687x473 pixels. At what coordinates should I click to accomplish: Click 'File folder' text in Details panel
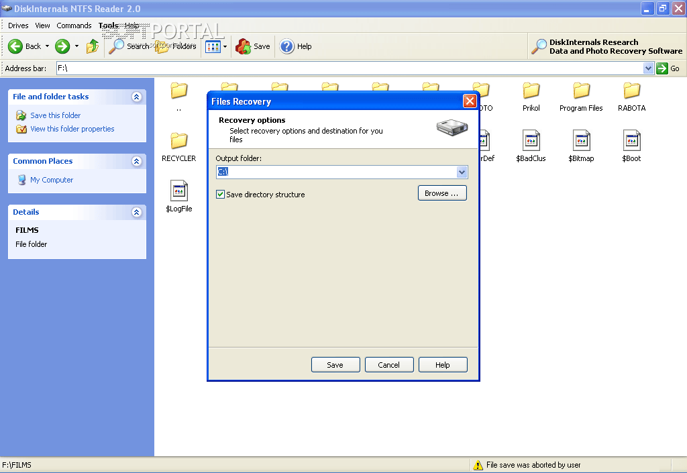click(31, 244)
